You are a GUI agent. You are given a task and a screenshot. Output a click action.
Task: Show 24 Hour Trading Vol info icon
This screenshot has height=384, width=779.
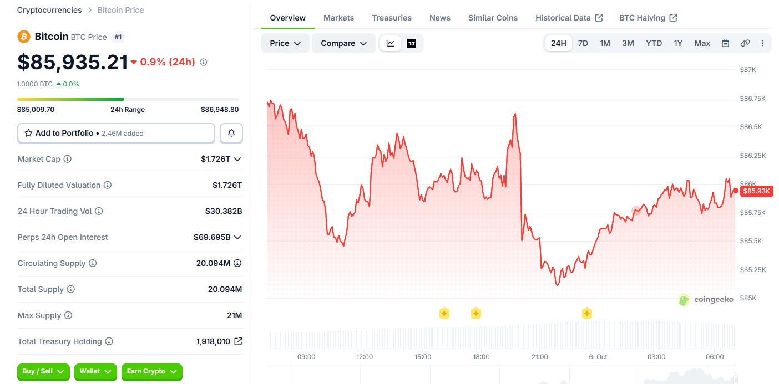[x=99, y=211]
